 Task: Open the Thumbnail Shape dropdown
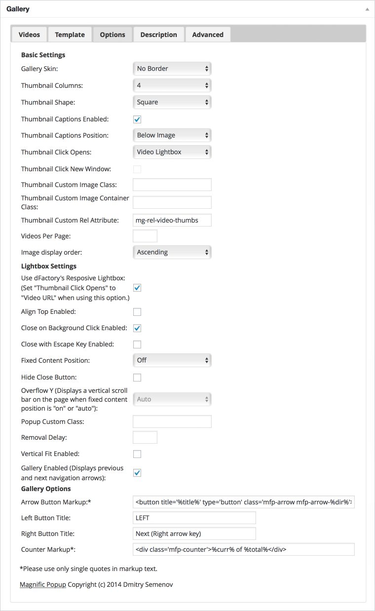pos(172,102)
